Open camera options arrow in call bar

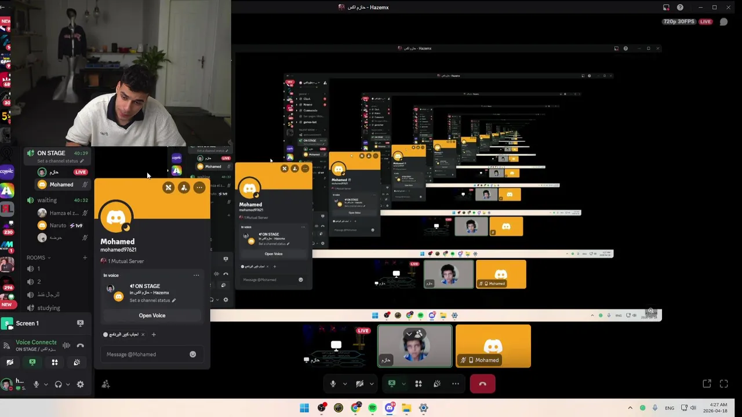click(372, 383)
